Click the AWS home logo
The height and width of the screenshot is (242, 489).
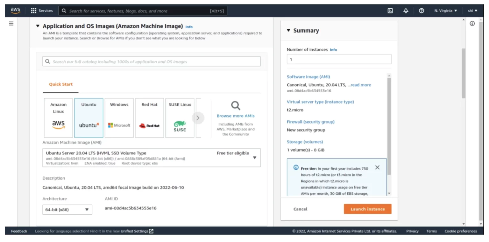[15, 11]
